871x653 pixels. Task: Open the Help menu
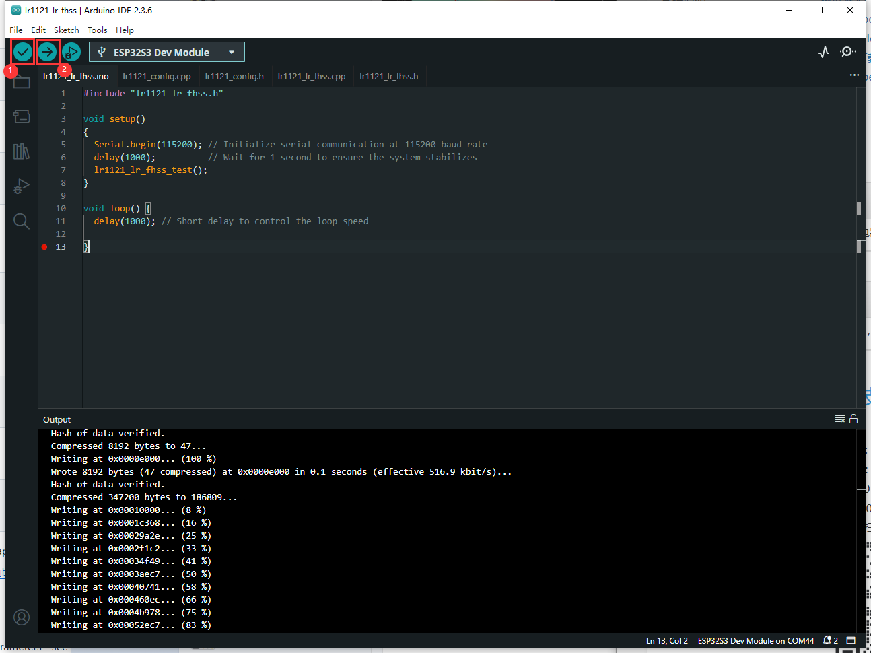click(x=125, y=30)
